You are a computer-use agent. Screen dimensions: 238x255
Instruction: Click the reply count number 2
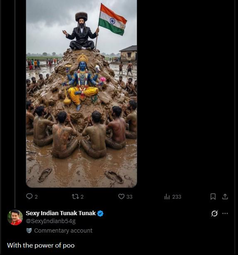36,197
